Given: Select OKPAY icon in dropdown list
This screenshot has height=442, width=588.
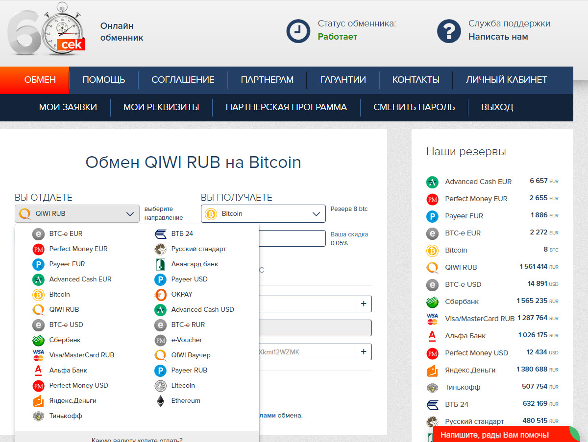Looking at the screenshot, I should point(161,295).
